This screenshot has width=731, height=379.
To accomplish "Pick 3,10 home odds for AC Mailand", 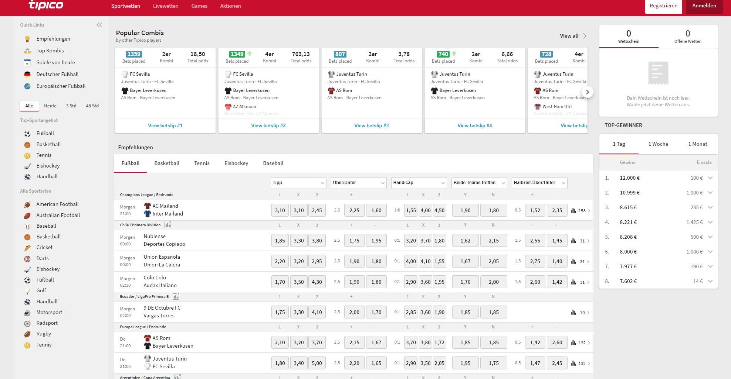I will tap(280, 210).
